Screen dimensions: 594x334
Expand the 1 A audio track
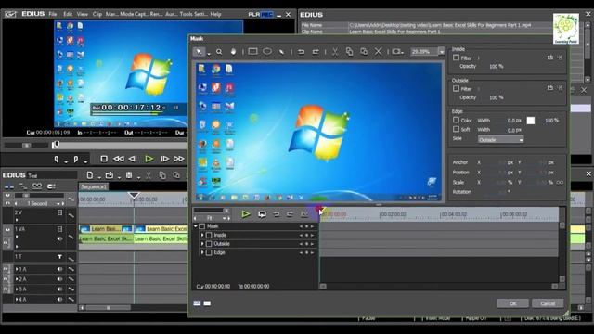tap(17, 269)
